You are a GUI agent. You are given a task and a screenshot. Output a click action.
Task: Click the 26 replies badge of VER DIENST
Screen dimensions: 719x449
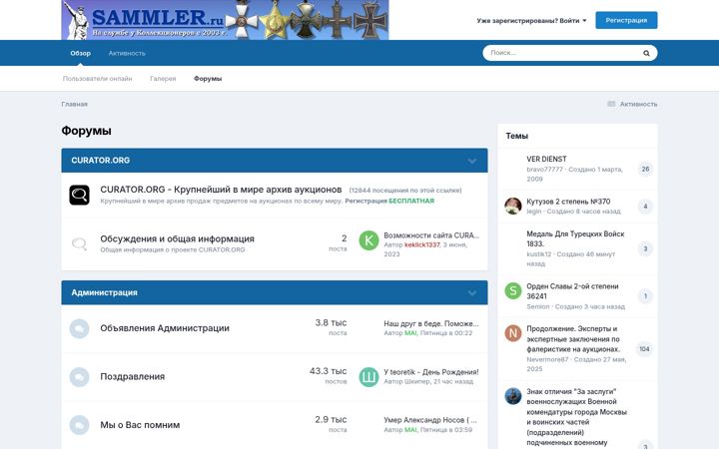[645, 169]
